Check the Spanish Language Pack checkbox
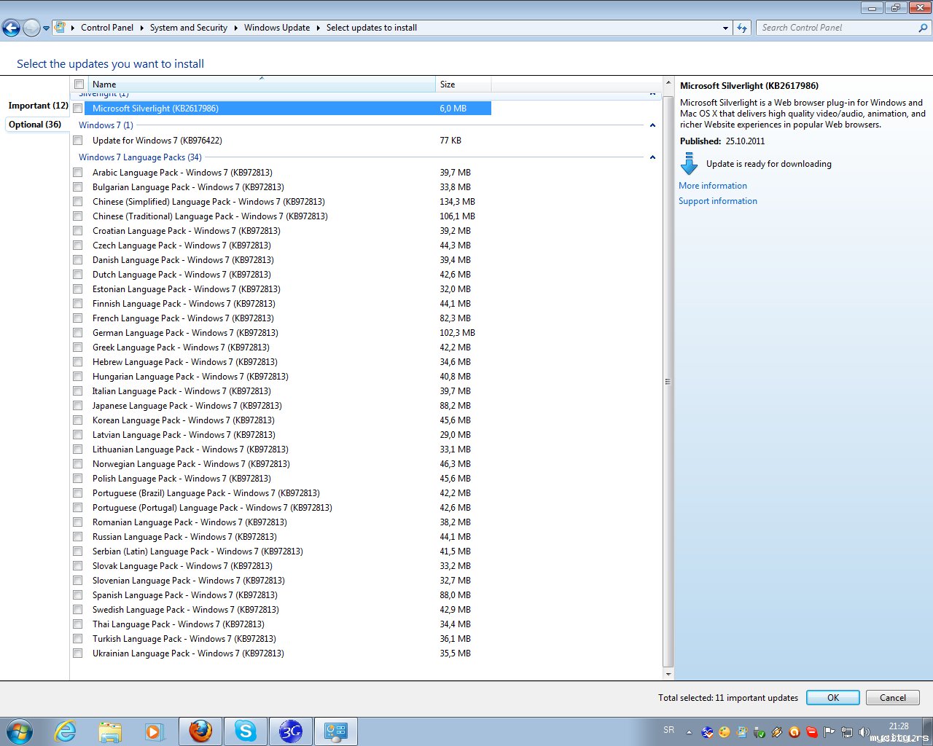This screenshot has height=746, width=933. (x=78, y=595)
